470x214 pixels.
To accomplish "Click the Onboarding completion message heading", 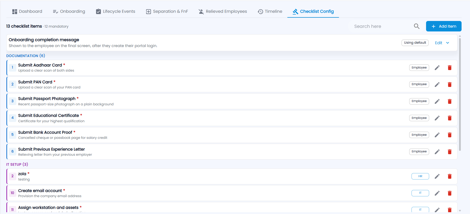I will tap(44, 40).
